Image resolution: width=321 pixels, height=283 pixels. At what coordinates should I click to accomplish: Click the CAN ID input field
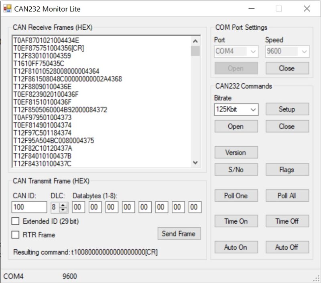coord(29,207)
